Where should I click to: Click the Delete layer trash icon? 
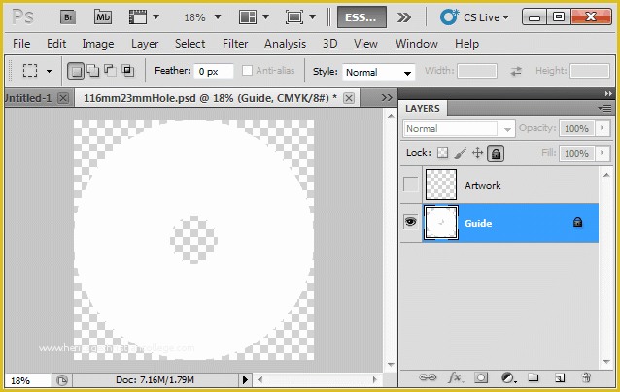coord(586,377)
